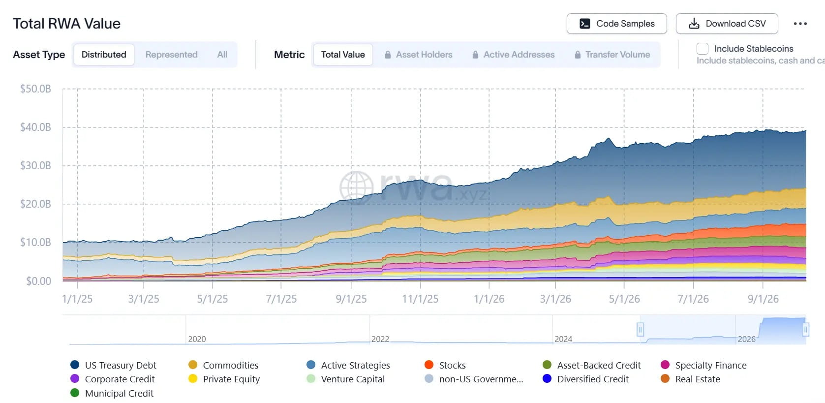Click the left range slider handle

(x=640, y=329)
